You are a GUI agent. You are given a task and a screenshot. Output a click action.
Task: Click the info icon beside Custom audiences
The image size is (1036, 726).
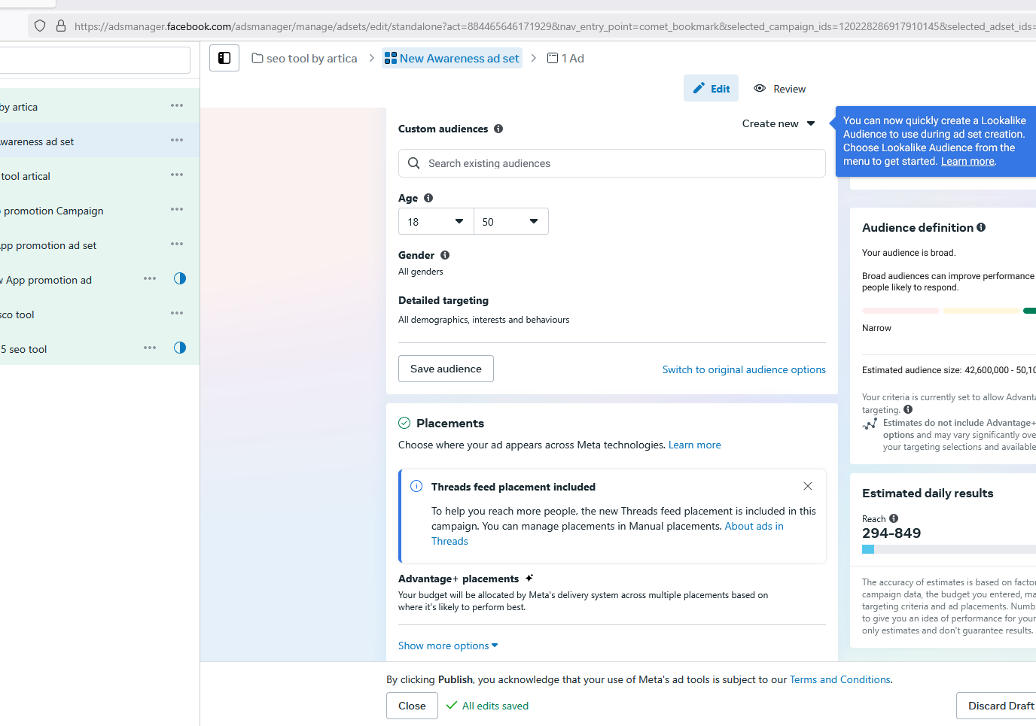(x=498, y=129)
